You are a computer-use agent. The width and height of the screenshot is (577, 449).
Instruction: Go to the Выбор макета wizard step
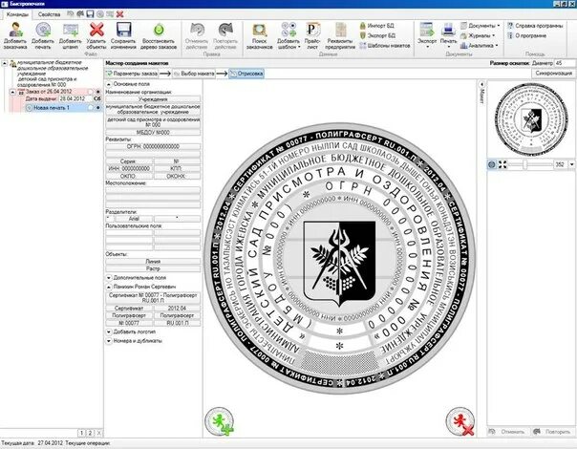194,74
